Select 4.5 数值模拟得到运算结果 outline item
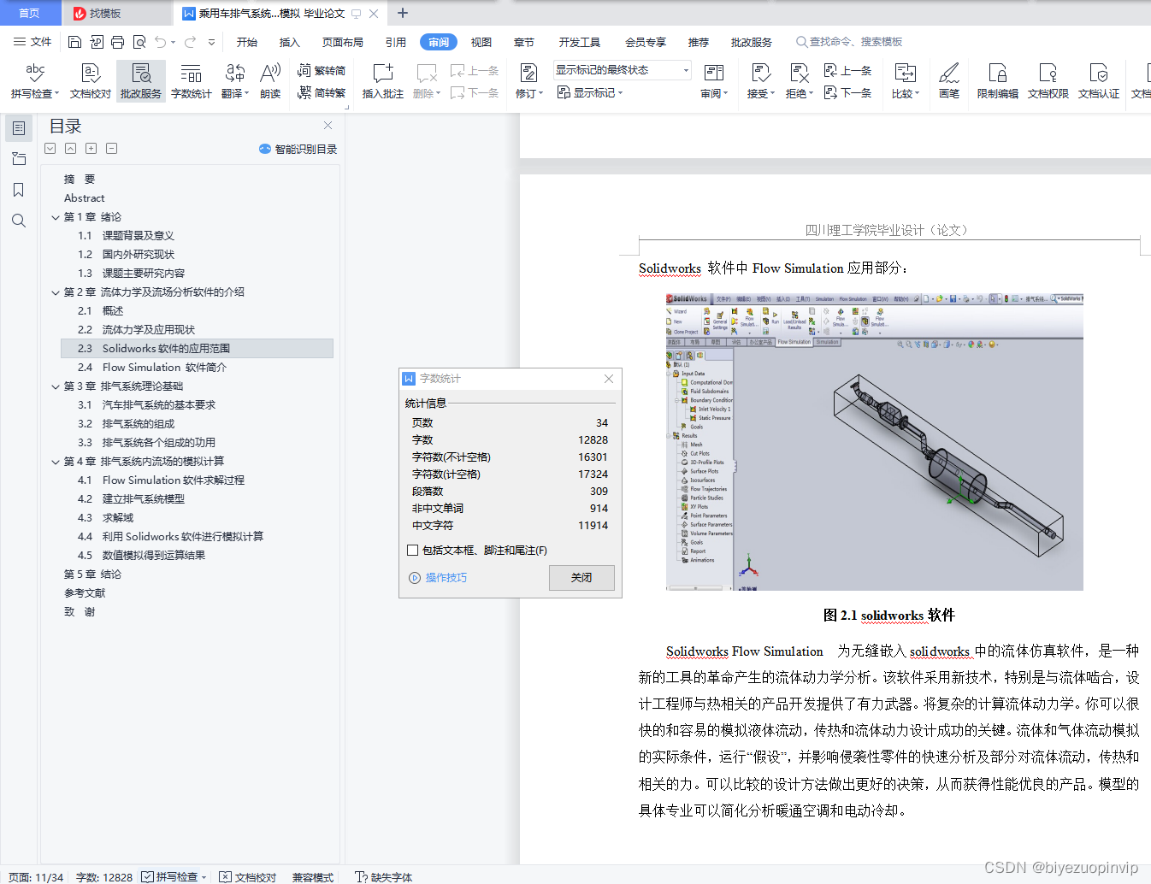The width and height of the screenshot is (1151, 884). pos(197,556)
